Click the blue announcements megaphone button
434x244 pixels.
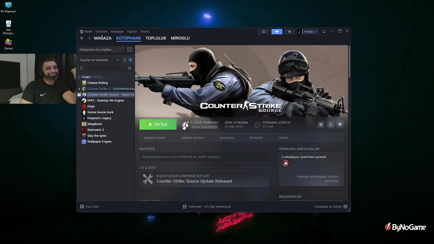point(277,32)
